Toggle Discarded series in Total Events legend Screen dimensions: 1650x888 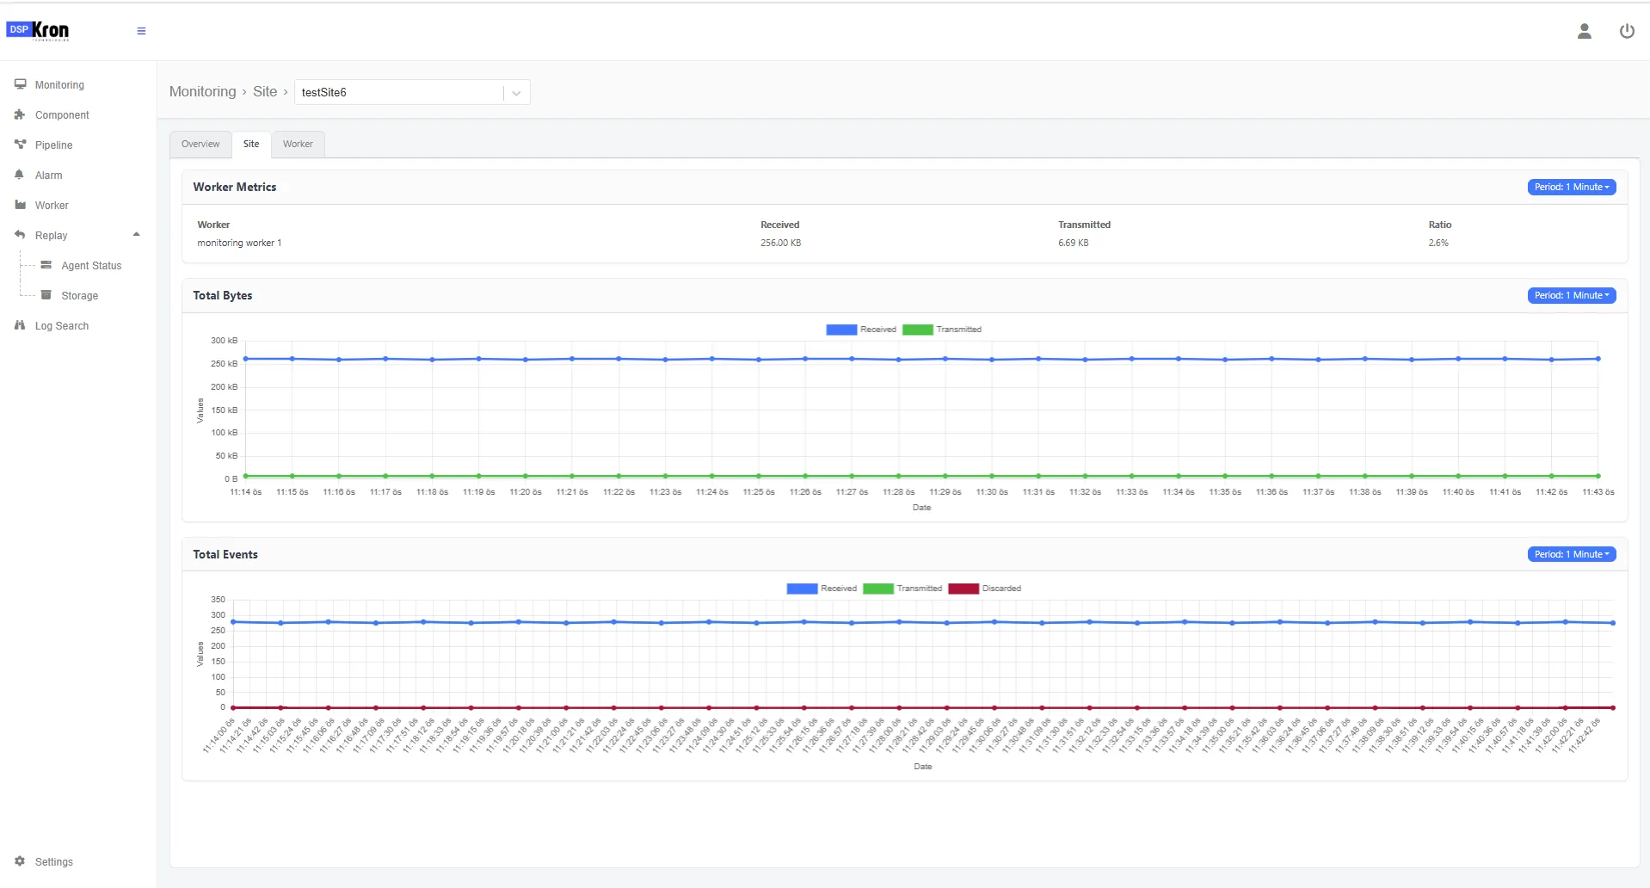point(985,589)
